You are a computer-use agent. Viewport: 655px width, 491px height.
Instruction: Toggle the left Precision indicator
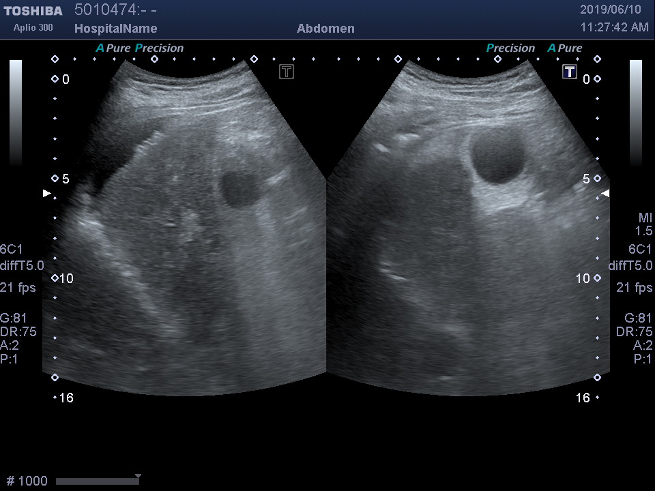[x=160, y=48]
